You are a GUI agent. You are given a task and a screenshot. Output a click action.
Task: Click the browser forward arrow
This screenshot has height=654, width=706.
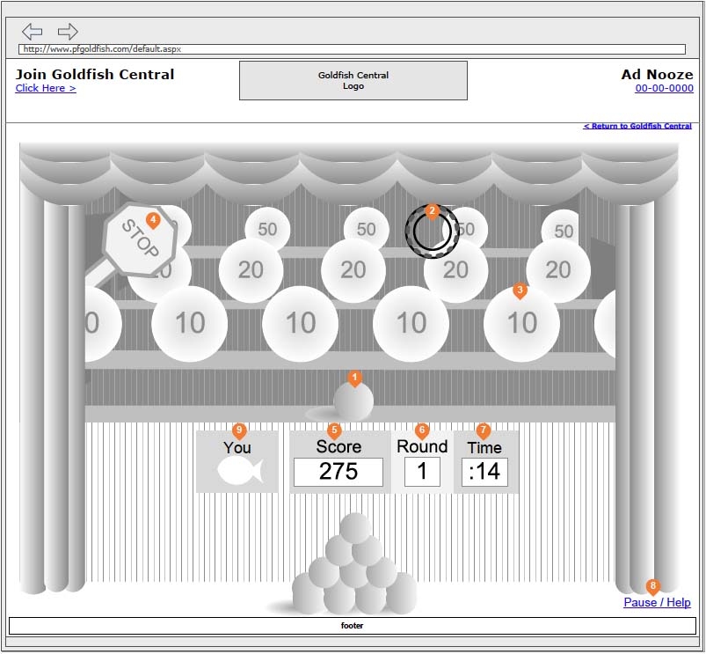[x=68, y=32]
